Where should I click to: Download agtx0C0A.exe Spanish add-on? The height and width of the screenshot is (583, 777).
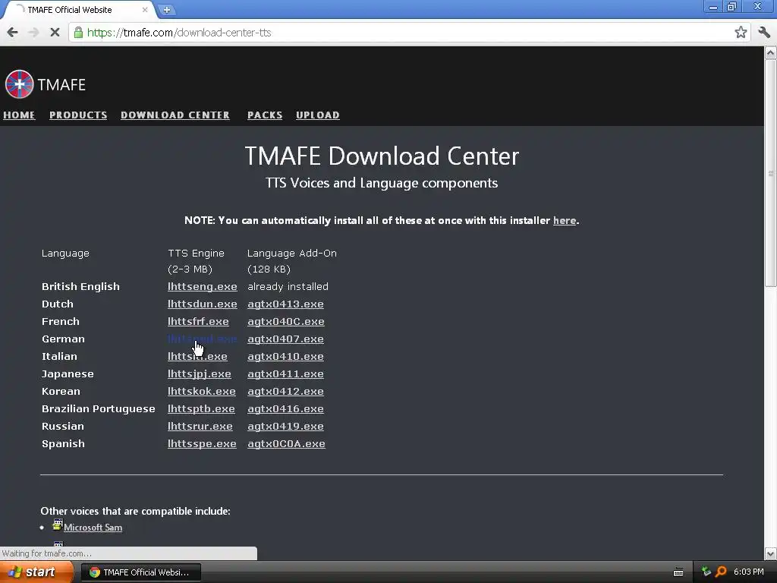tap(286, 443)
